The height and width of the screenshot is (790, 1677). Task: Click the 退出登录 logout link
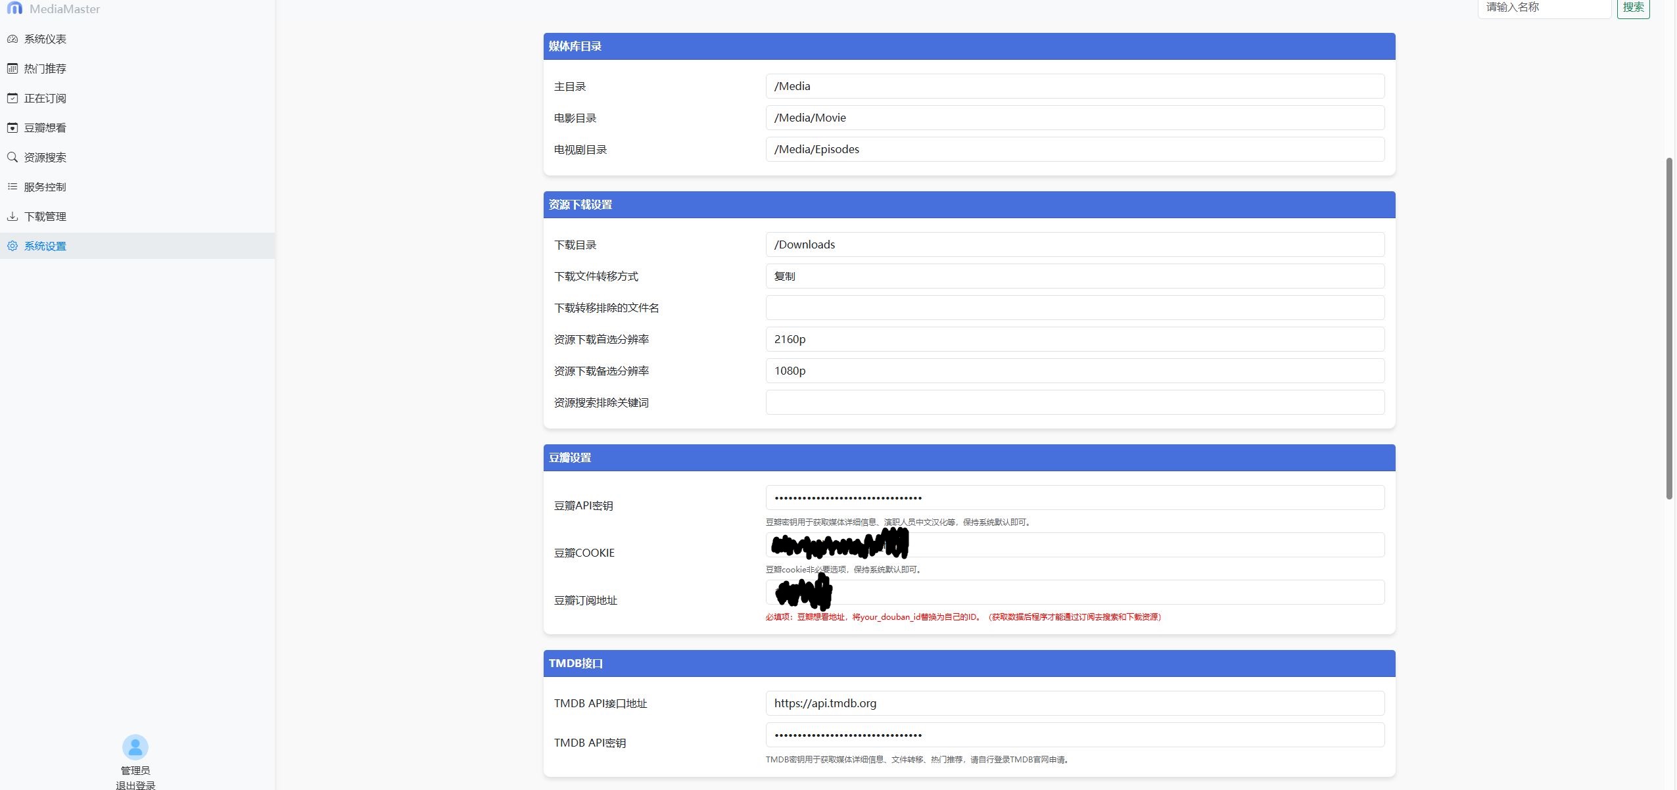tap(135, 785)
